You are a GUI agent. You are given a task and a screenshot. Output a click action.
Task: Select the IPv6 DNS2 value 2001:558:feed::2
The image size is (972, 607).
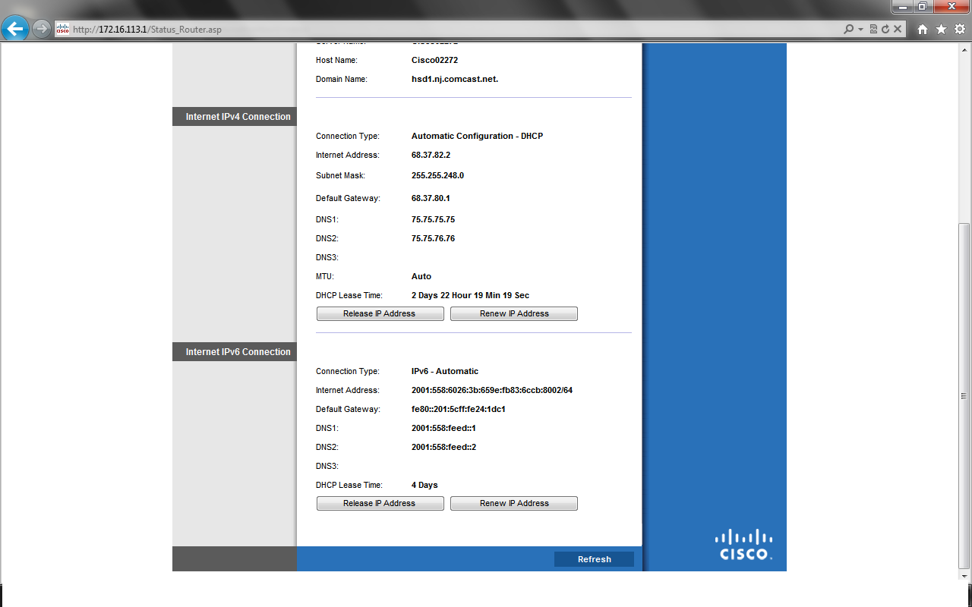[443, 447]
